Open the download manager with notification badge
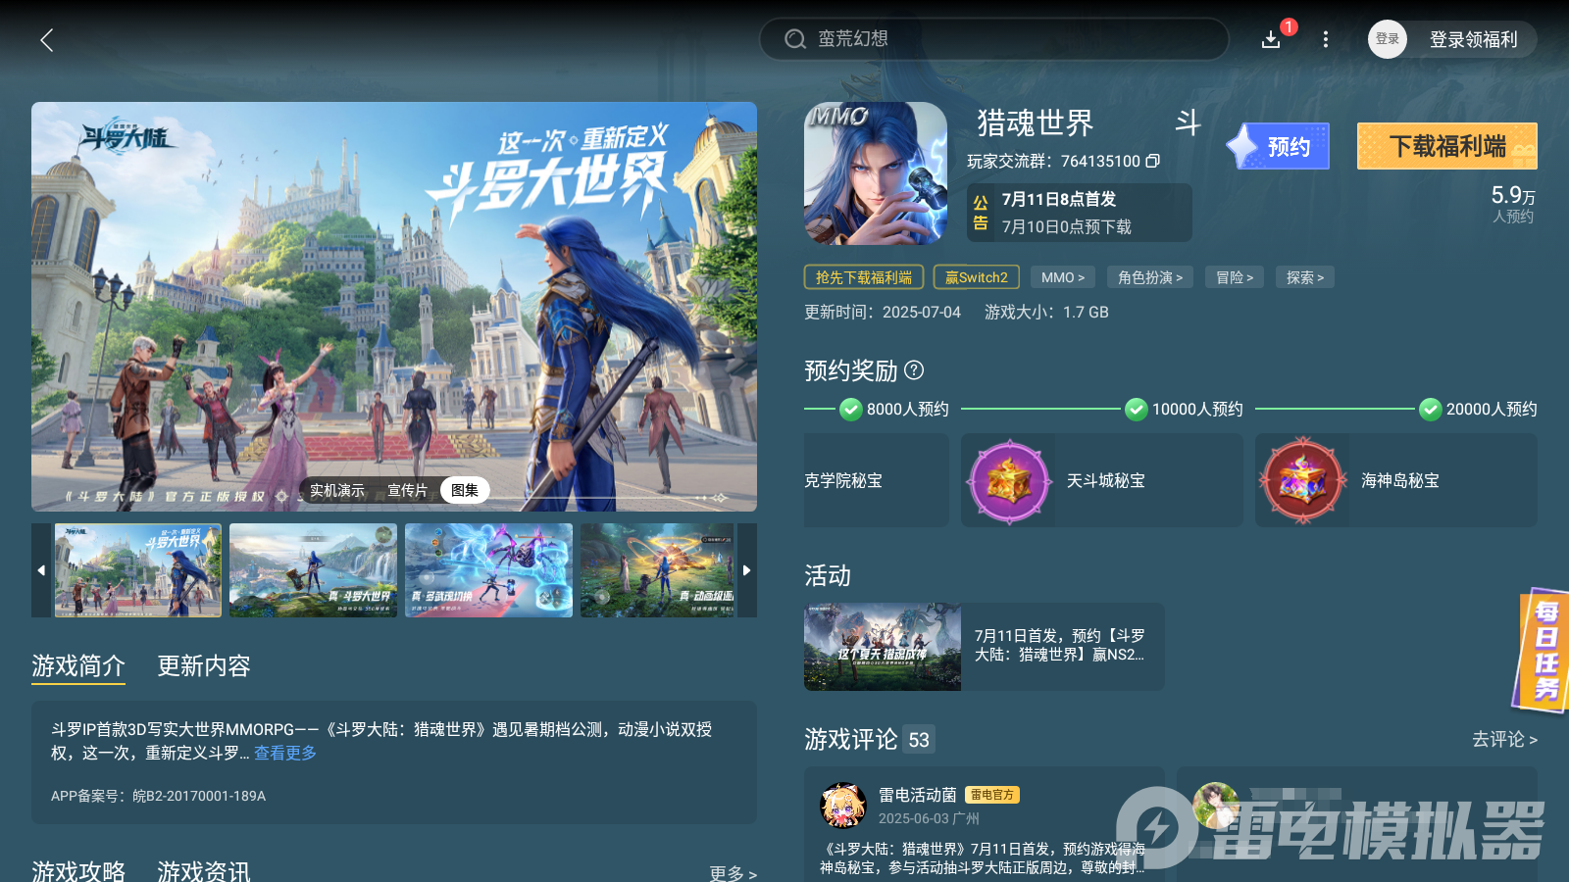 click(x=1271, y=40)
